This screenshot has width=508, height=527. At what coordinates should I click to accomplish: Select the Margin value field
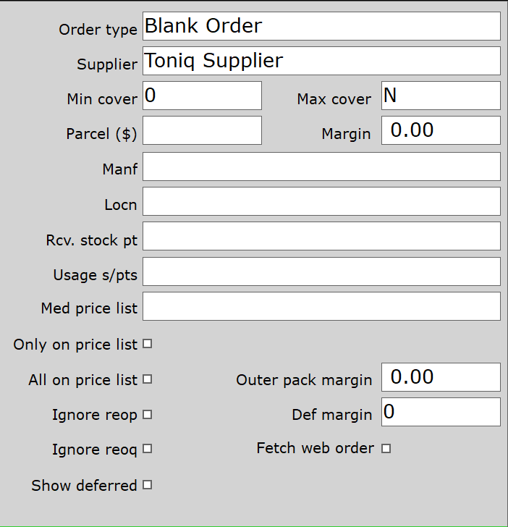(440, 130)
